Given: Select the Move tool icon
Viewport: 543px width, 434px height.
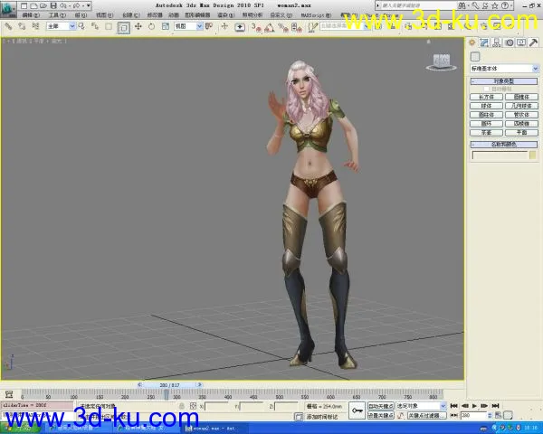Looking at the screenshot, I should 138,26.
